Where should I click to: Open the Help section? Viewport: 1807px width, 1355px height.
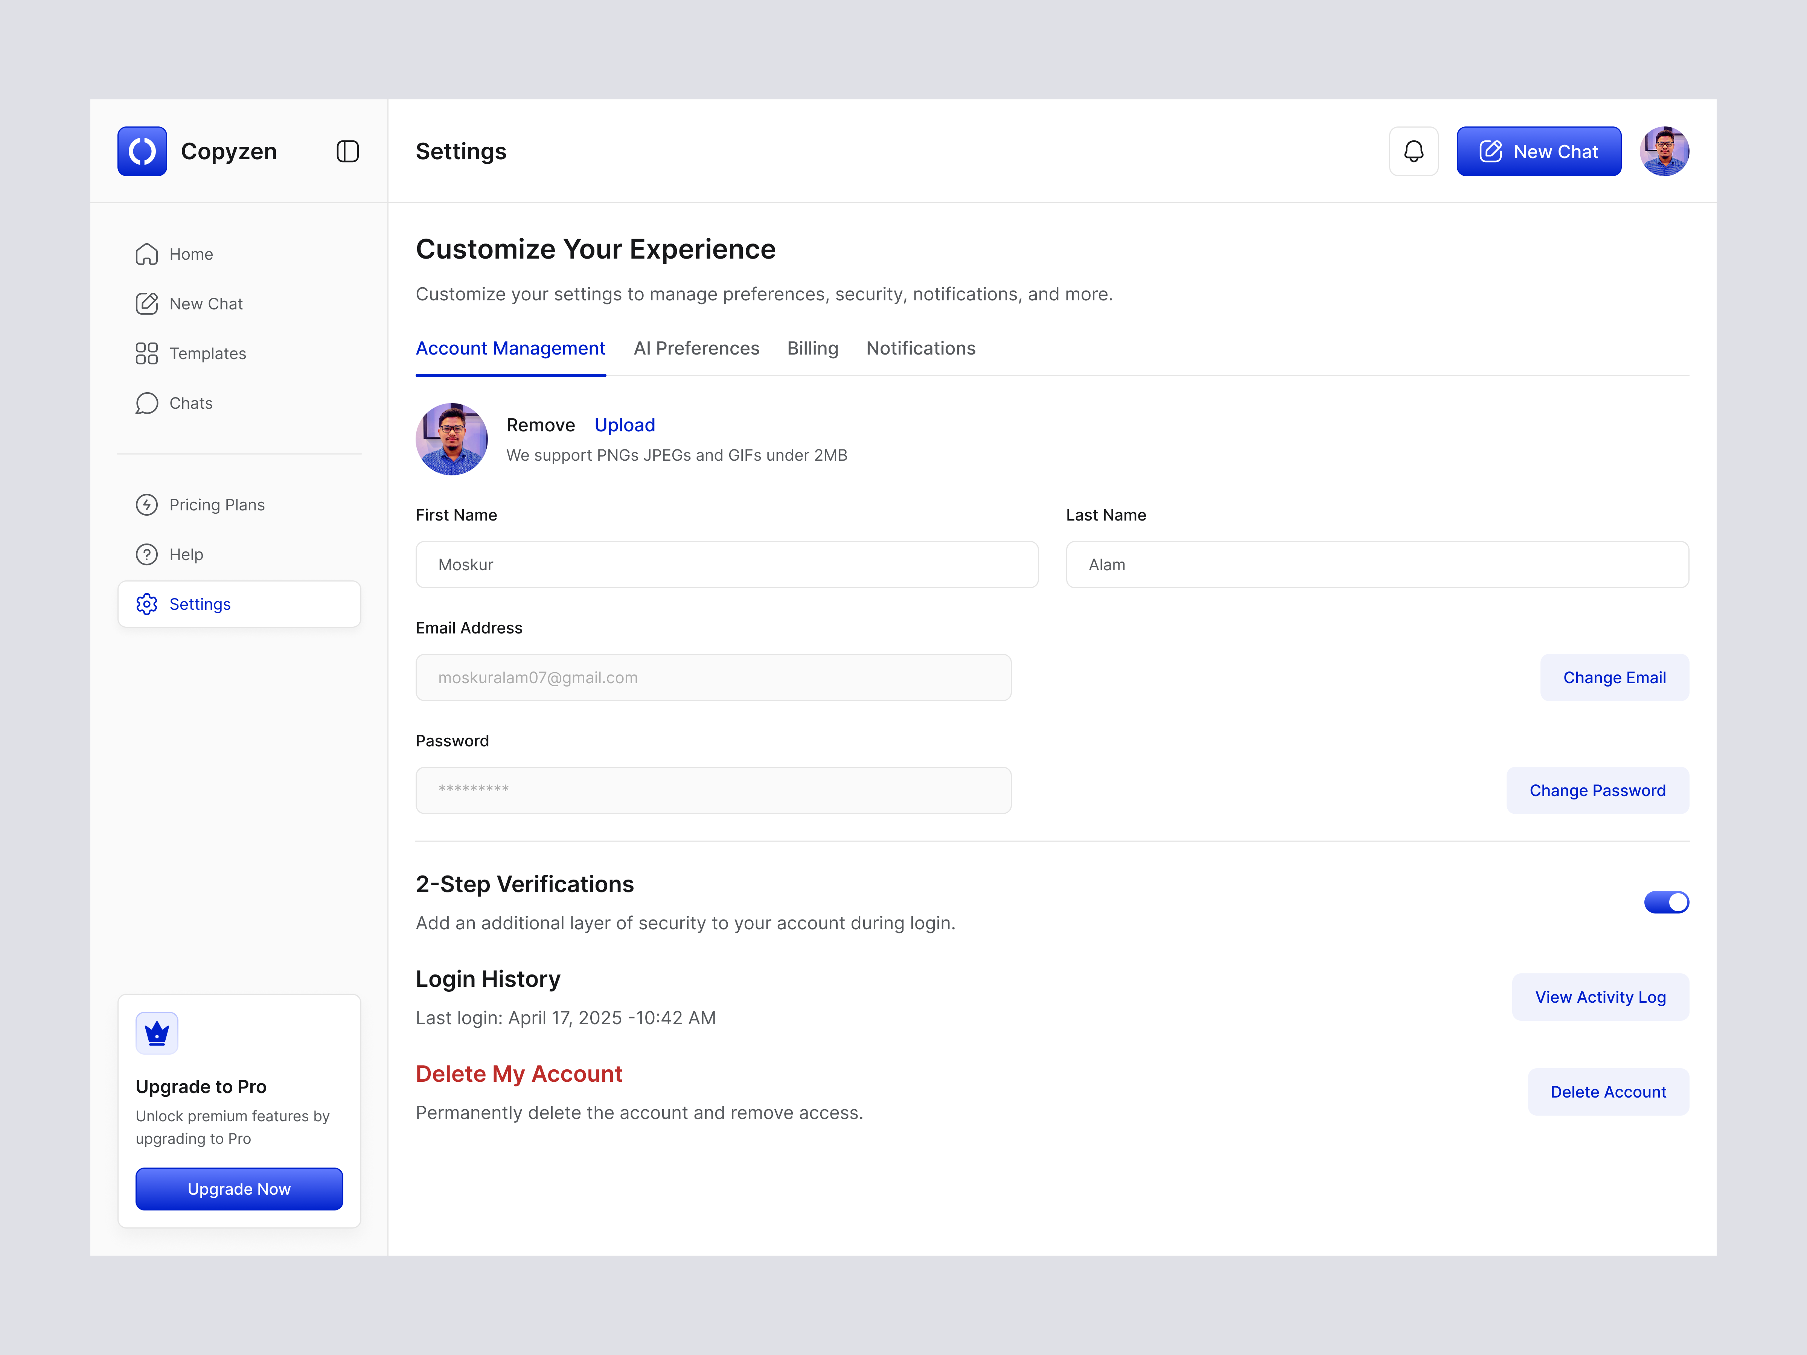[x=186, y=554]
